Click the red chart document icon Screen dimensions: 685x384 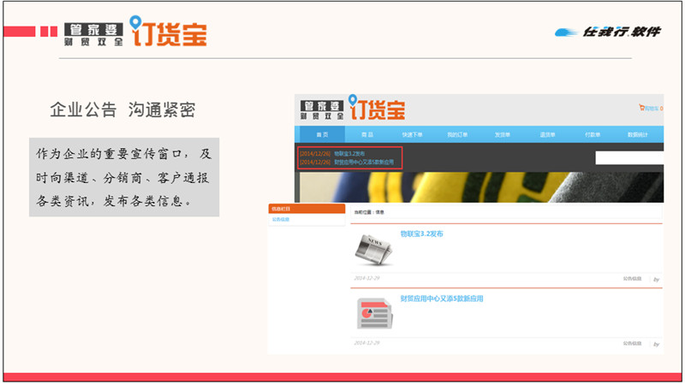click(x=373, y=315)
